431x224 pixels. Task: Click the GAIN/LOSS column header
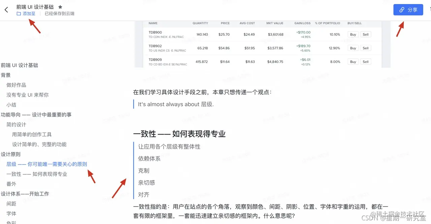click(302, 23)
